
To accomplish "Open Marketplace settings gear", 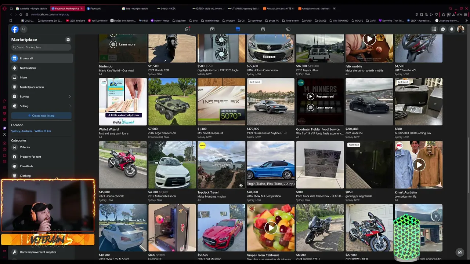I will click(x=68, y=40).
